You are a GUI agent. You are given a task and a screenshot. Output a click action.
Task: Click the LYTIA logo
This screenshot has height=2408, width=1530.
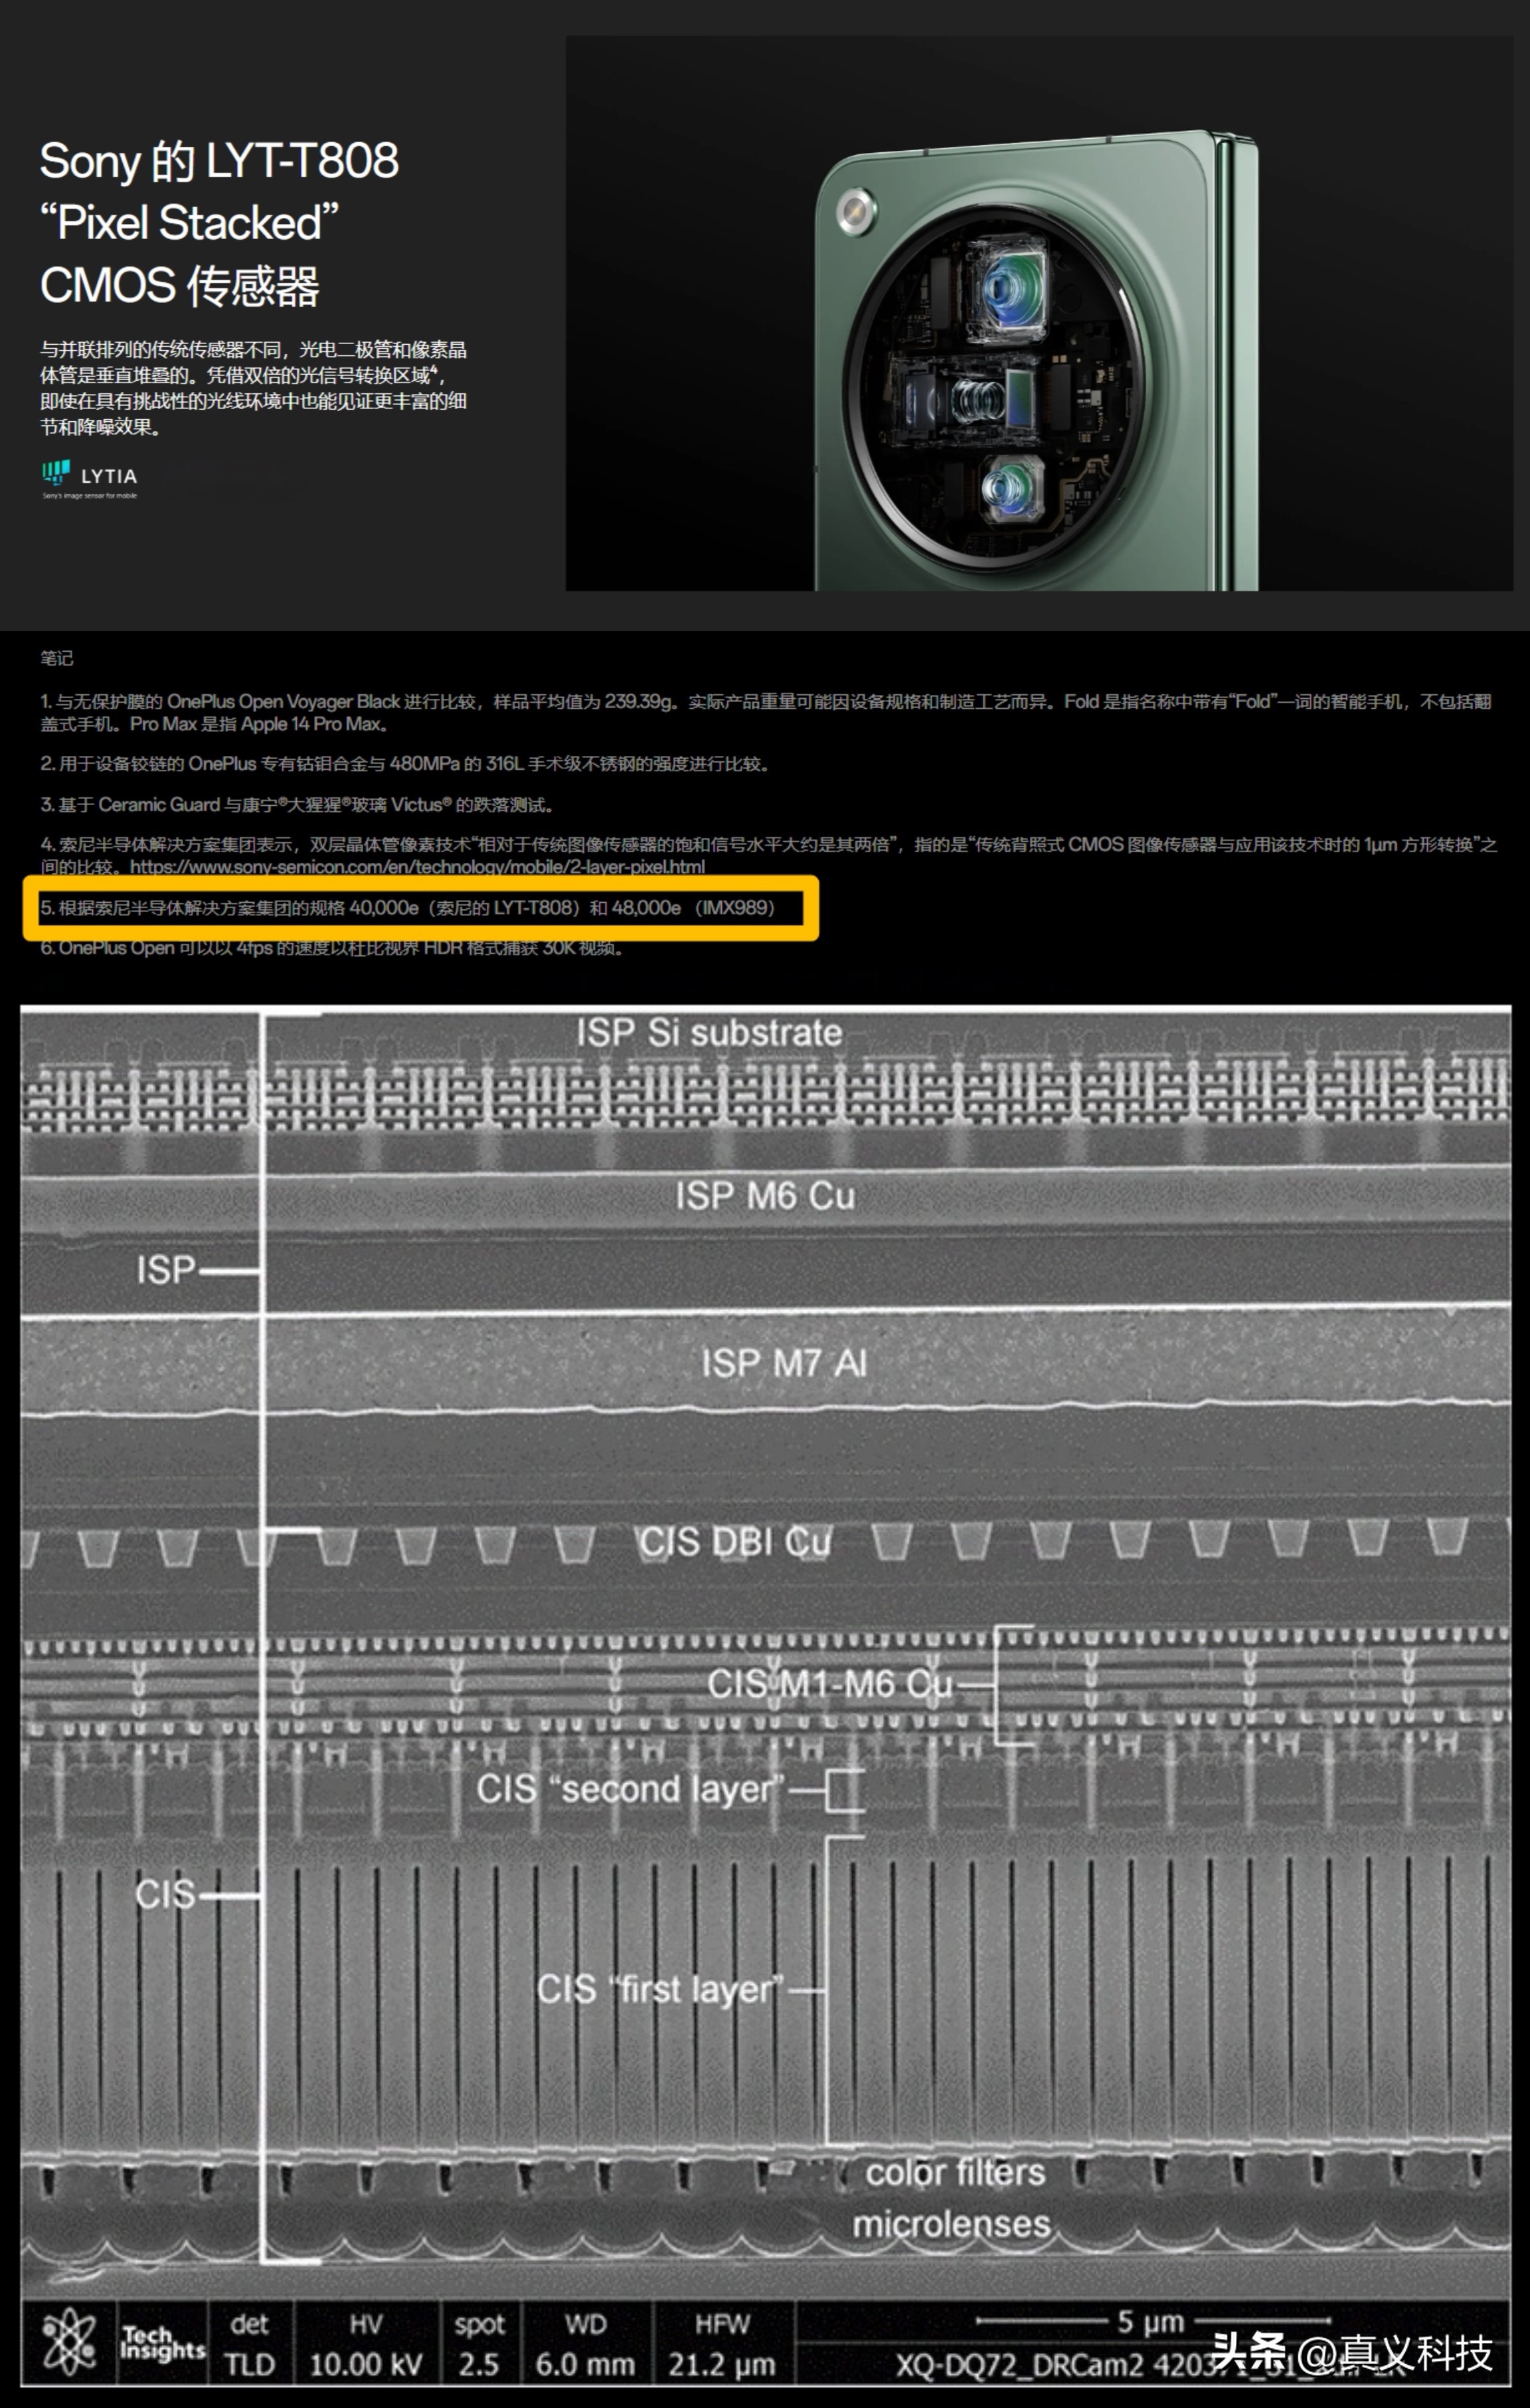[90, 479]
